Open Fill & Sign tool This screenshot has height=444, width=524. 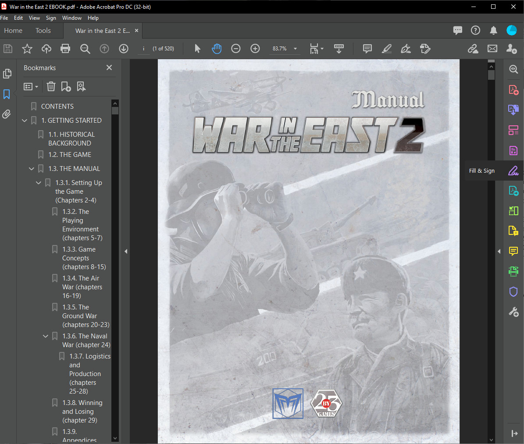513,170
